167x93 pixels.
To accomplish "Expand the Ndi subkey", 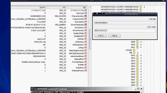I will (138, 53).
